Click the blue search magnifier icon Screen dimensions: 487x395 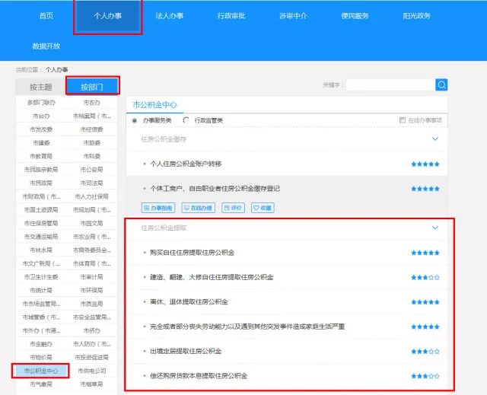(441, 85)
